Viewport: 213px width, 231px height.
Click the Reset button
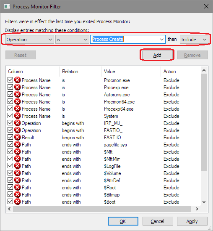[21, 55]
